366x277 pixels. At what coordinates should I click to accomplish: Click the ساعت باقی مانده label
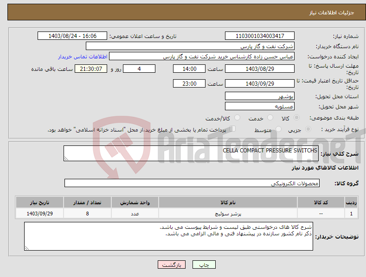pyautogui.click(x=52, y=69)
